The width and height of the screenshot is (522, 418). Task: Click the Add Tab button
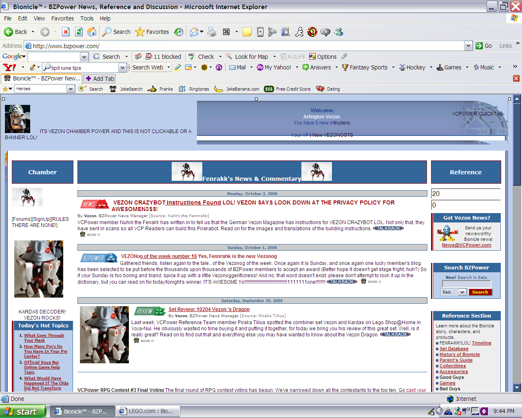100,79
